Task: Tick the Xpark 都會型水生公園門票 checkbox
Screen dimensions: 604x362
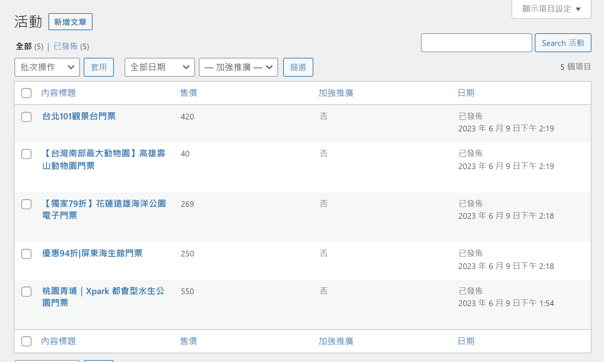Action: 26,292
